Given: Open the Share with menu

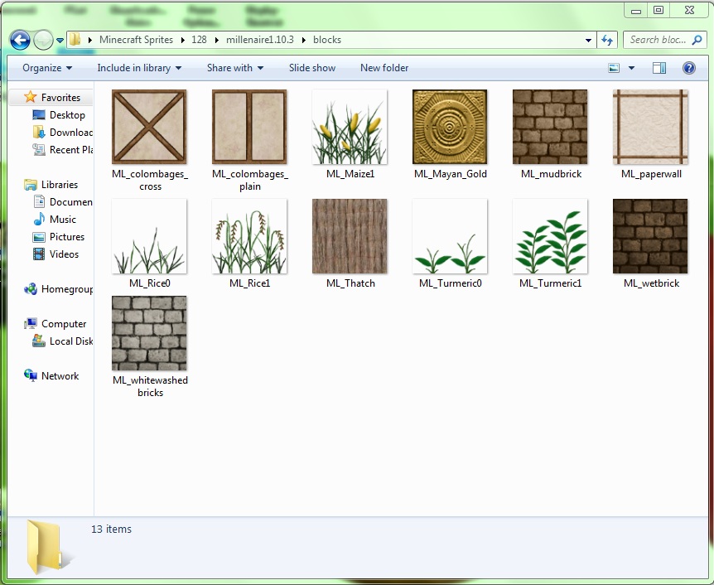Looking at the screenshot, I should [234, 68].
